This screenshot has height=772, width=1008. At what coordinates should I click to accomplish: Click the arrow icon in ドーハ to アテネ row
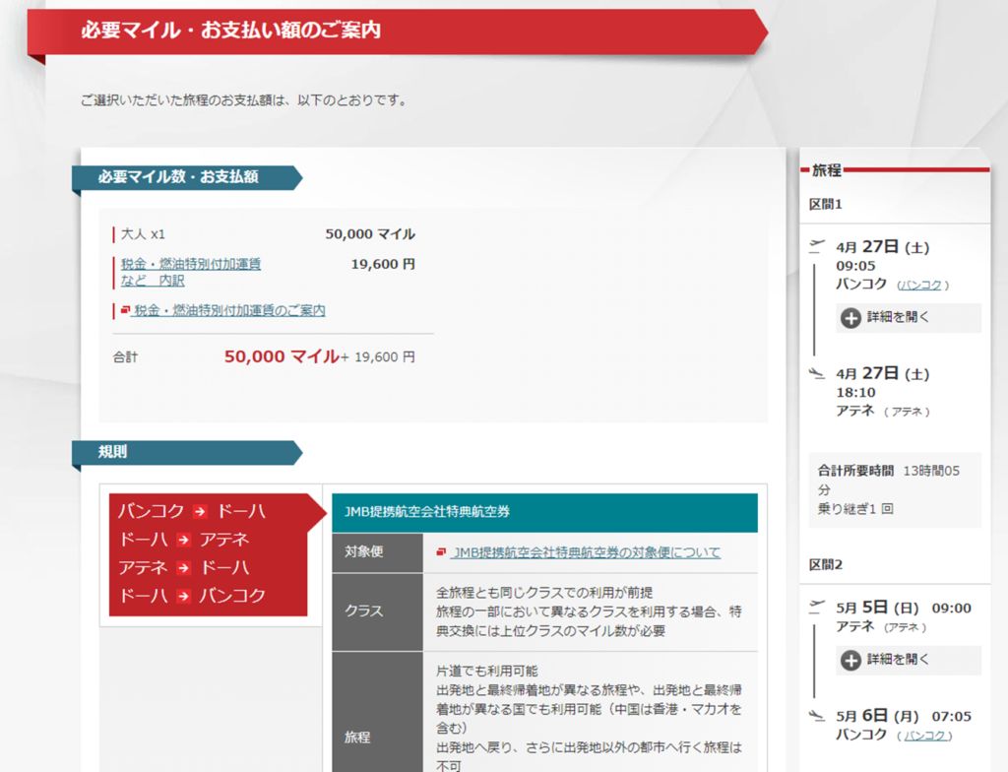[x=183, y=540]
